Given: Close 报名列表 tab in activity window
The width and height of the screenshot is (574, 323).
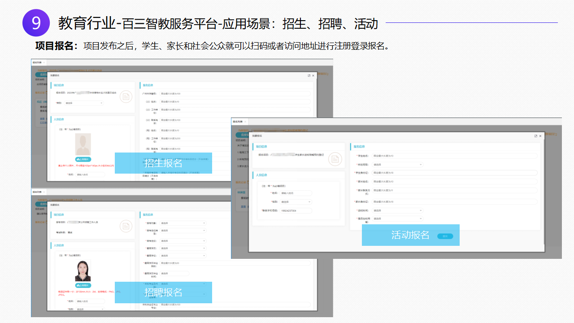Looking at the screenshot, I should click(x=245, y=122).
